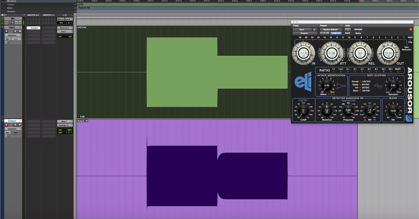The image size is (419, 219).
Task: Open Output track automation mode read
Action: point(16,133)
